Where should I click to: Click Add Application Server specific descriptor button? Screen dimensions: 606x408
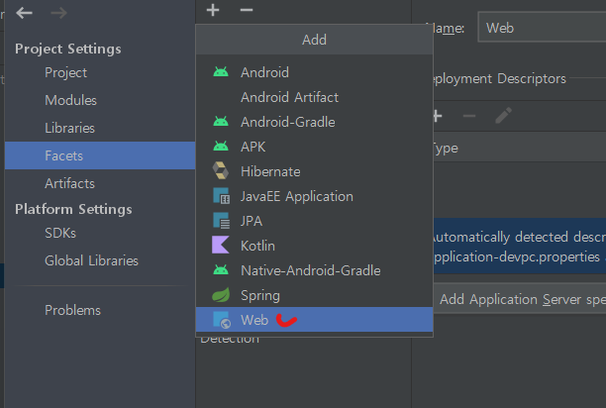click(520, 299)
